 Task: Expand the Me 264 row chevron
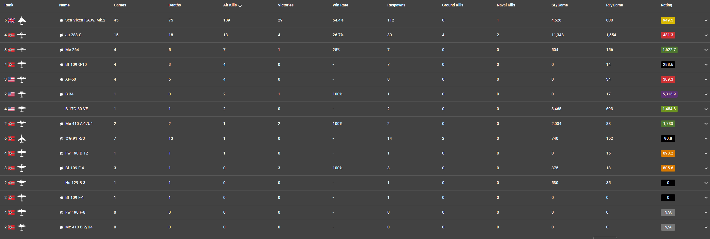(x=706, y=50)
